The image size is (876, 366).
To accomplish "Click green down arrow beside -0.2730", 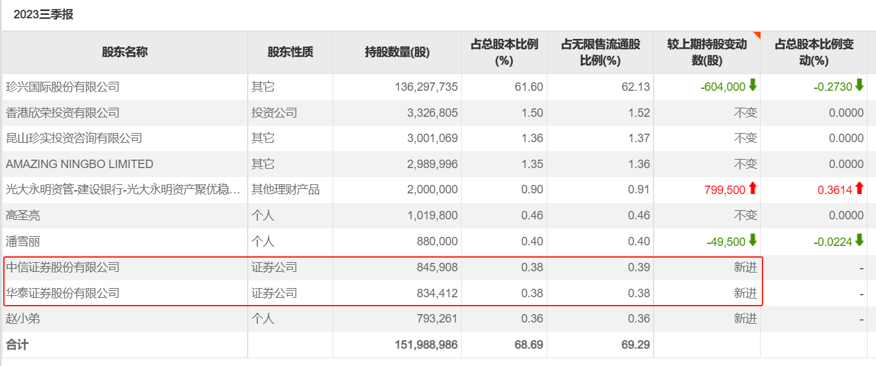I will point(859,85).
